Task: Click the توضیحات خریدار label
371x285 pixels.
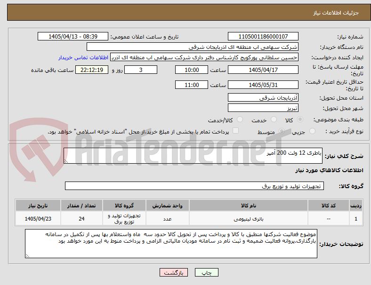Action: tap(341, 244)
